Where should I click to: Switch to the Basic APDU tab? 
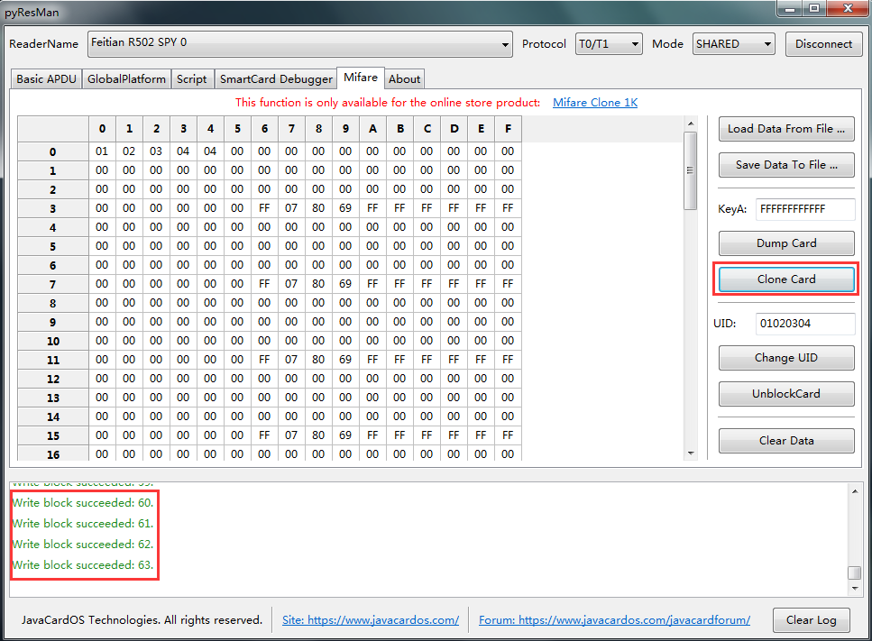(47, 79)
